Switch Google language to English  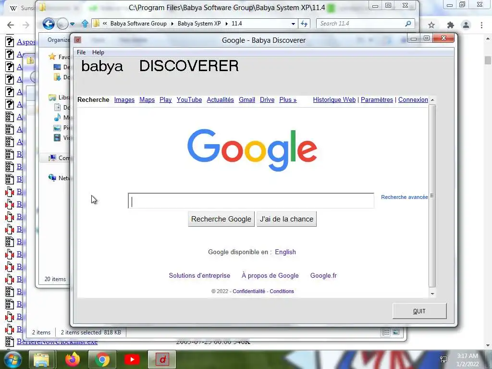(285, 252)
